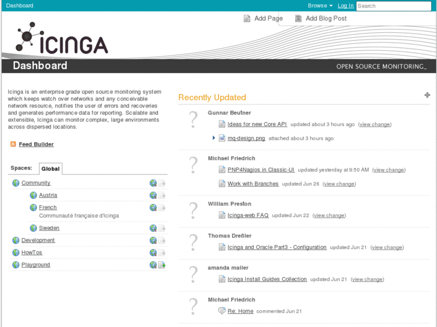Click the globe icon beside Playground
Screen dimensions: 437x327
(x=16, y=265)
